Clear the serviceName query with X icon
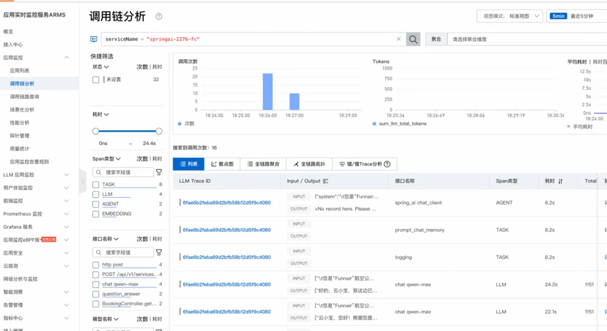Viewport: 607px width, 331px height. tap(398, 39)
